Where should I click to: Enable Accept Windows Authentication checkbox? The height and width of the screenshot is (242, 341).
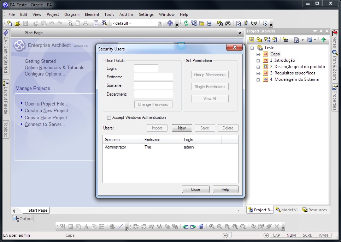(109, 117)
